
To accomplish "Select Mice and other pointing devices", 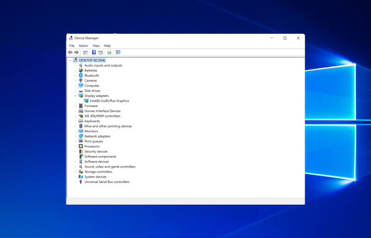I will (108, 126).
